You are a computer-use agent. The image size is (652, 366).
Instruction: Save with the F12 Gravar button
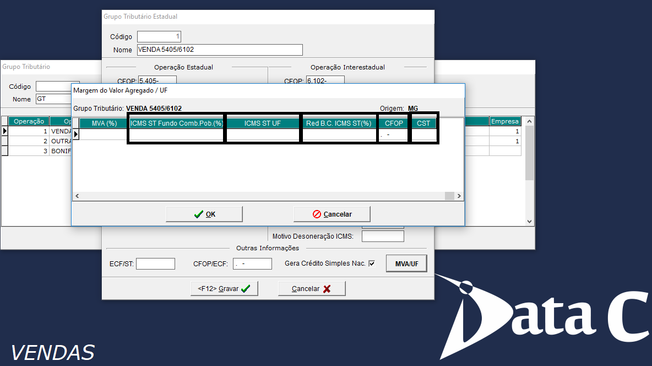coord(224,288)
